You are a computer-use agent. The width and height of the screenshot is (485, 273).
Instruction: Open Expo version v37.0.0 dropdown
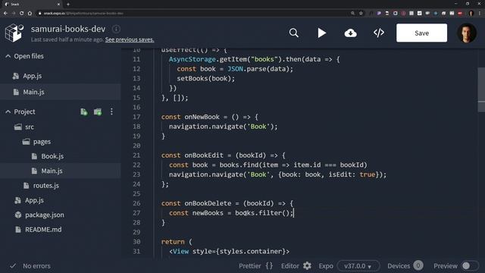tap(358, 266)
